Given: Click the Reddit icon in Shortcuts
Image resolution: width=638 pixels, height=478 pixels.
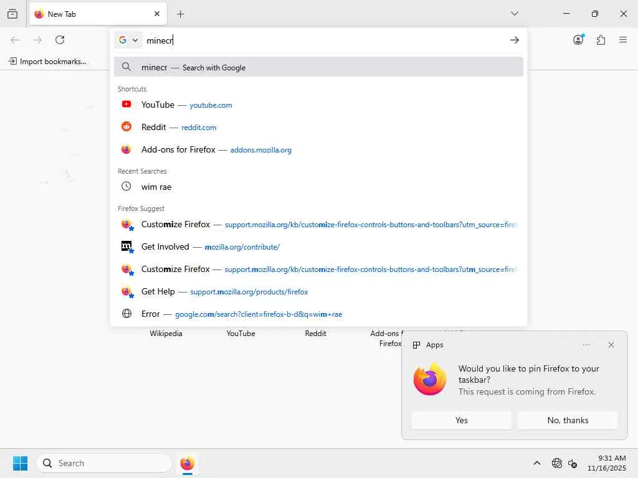Looking at the screenshot, I should pos(126,127).
